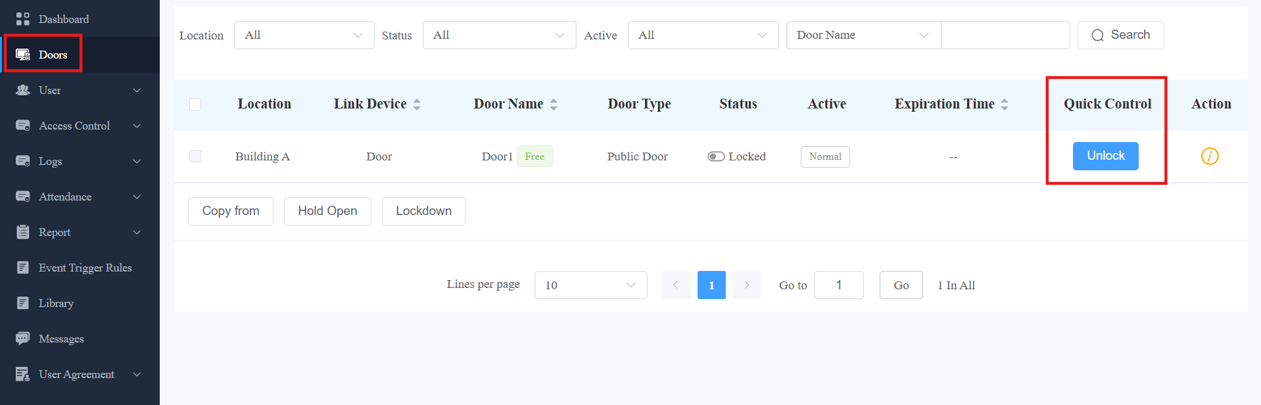
Task: Click the Report clipboard icon
Action: pyautogui.click(x=23, y=232)
